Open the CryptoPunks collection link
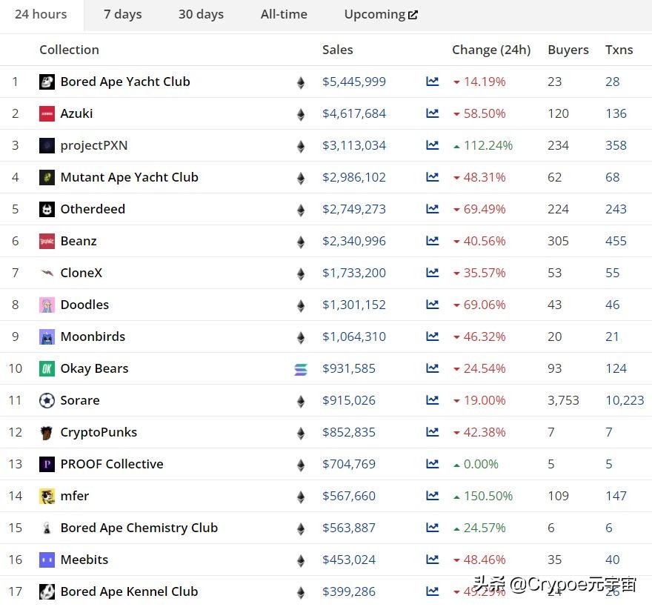Screen dimensions: 652x607 pyautogui.click(x=99, y=432)
